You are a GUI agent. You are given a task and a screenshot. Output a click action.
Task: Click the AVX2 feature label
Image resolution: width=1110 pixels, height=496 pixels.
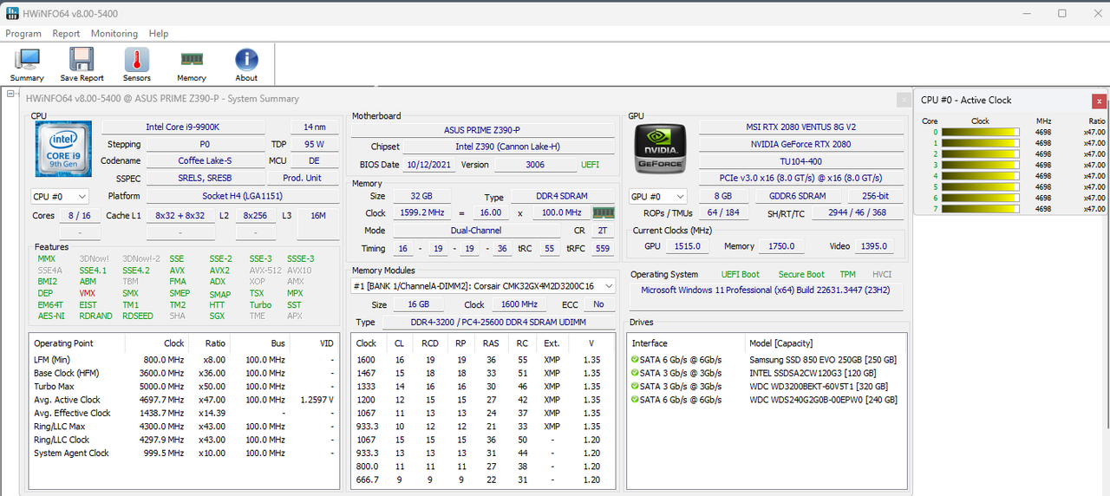[x=219, y=271]
